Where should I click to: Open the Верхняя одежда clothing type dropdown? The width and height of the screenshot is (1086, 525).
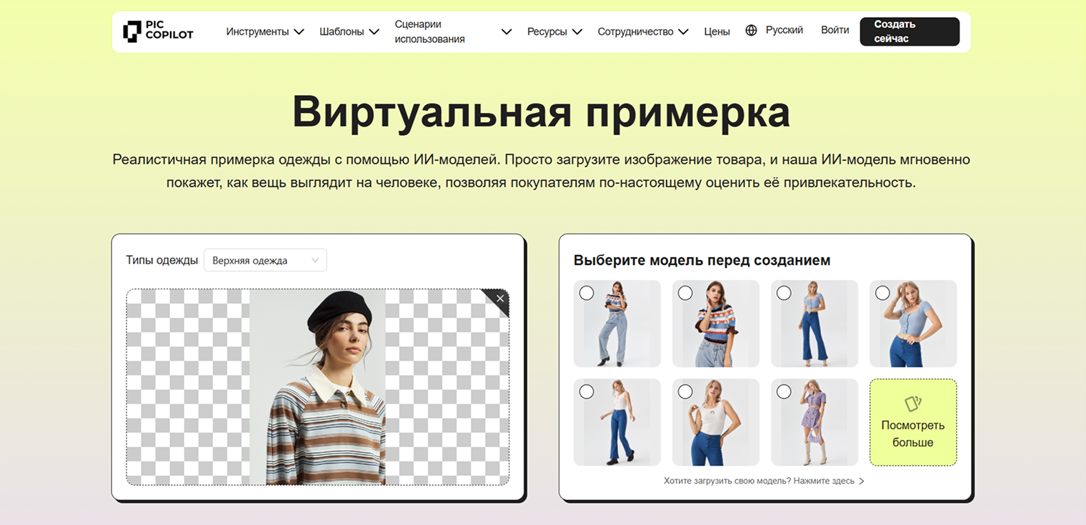coord(265,261)
